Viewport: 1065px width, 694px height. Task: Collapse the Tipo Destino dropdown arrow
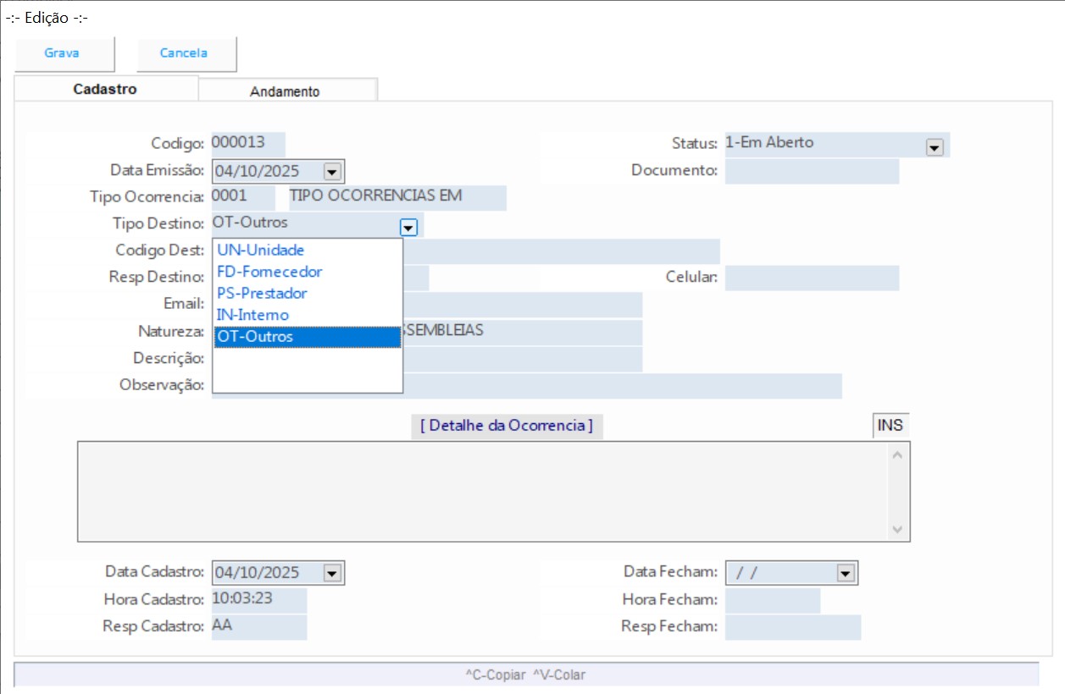tap(408, 227)
